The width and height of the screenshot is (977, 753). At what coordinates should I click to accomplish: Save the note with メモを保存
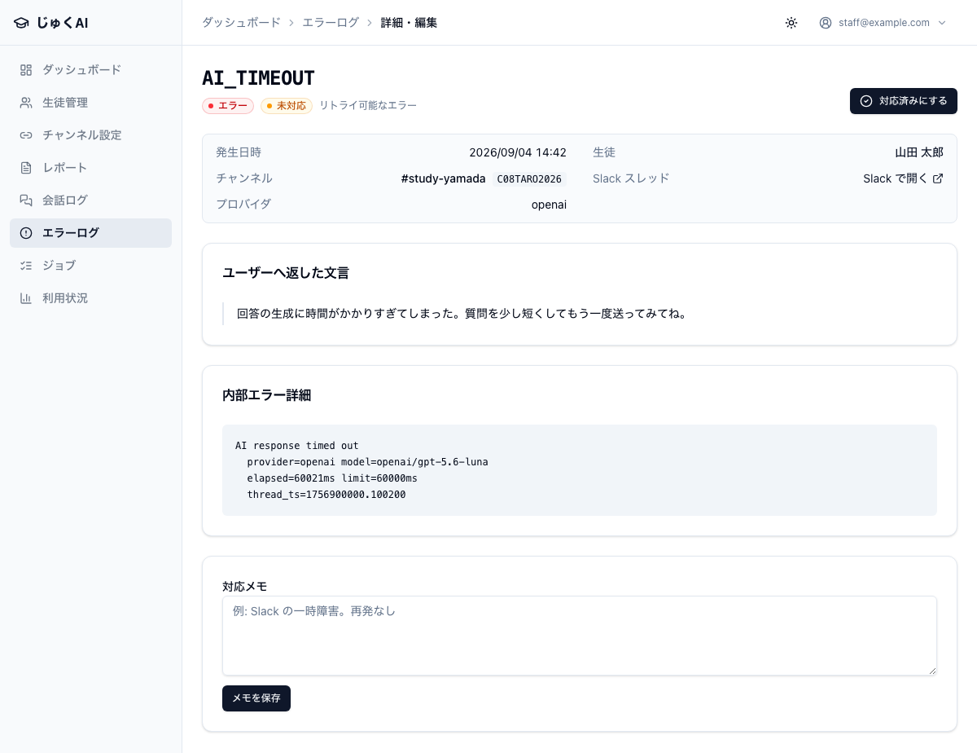[256, 698]
